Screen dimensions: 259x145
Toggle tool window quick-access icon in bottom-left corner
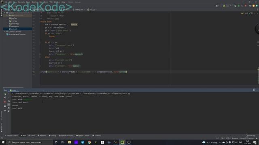pyautogui.click(x=2, y=138)
